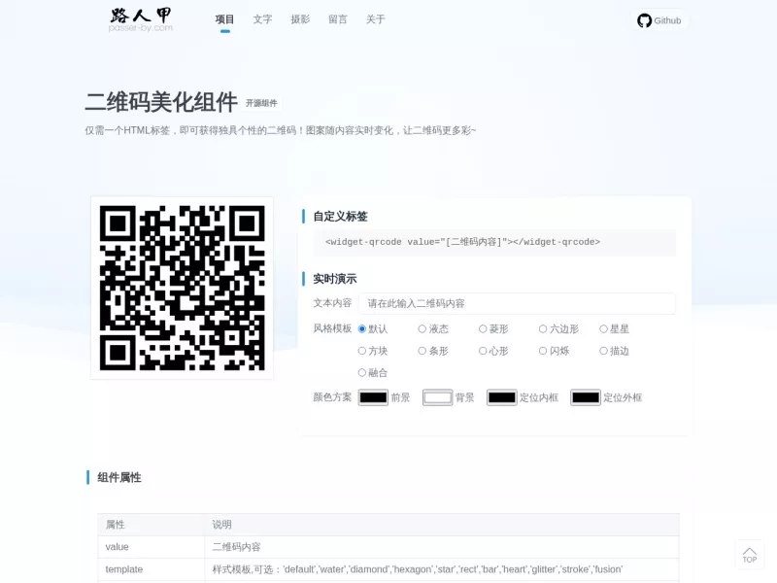Click the 属性 table column header

click(152, 525)
